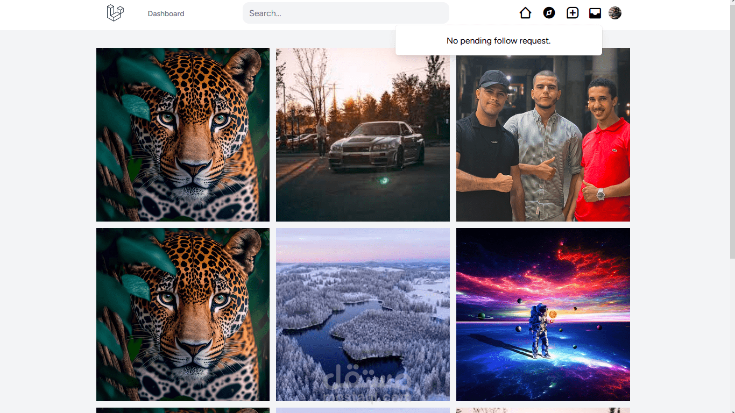Open the Home icon in navbar

[x=525, y=13]
